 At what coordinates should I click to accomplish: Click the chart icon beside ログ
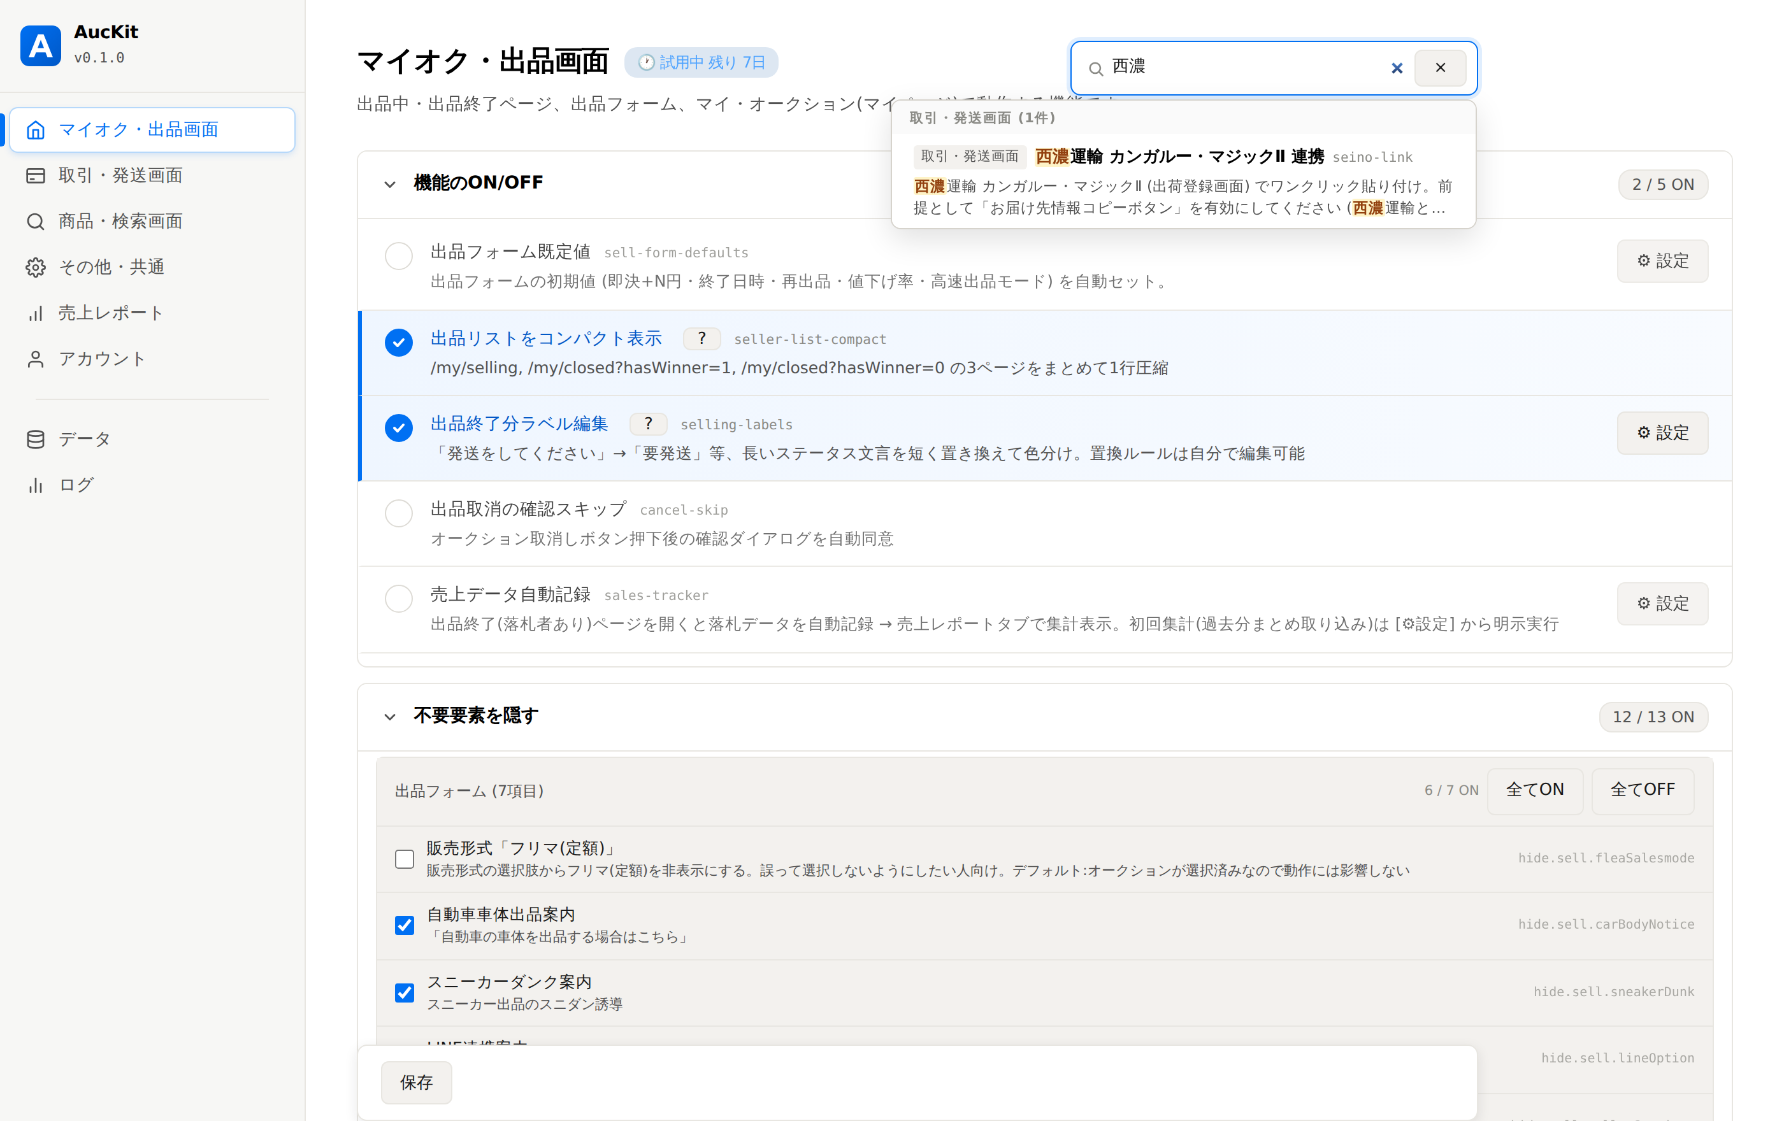(x=36, y=485)
